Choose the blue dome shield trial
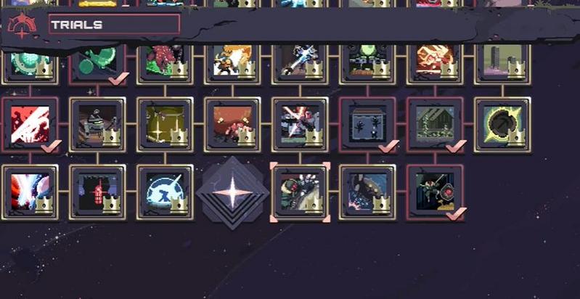The width and height of the screenshot is (580, 299). 165,192
